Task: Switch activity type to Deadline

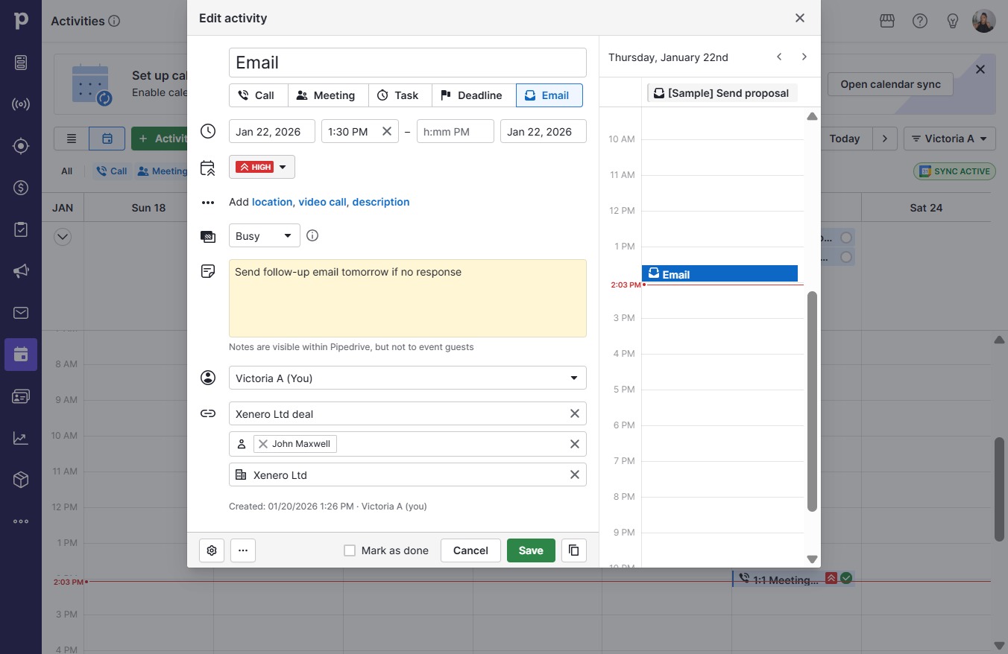Action: [471, 95]
